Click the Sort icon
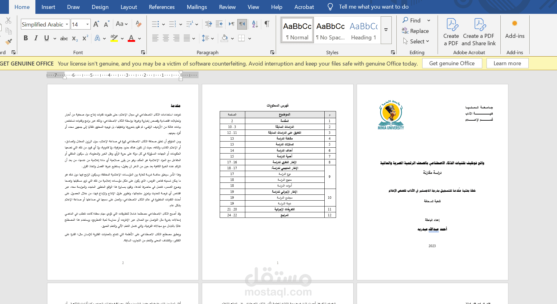Viewport: 557px width, 304px height. pyautogui.click(x=255, y=24)
